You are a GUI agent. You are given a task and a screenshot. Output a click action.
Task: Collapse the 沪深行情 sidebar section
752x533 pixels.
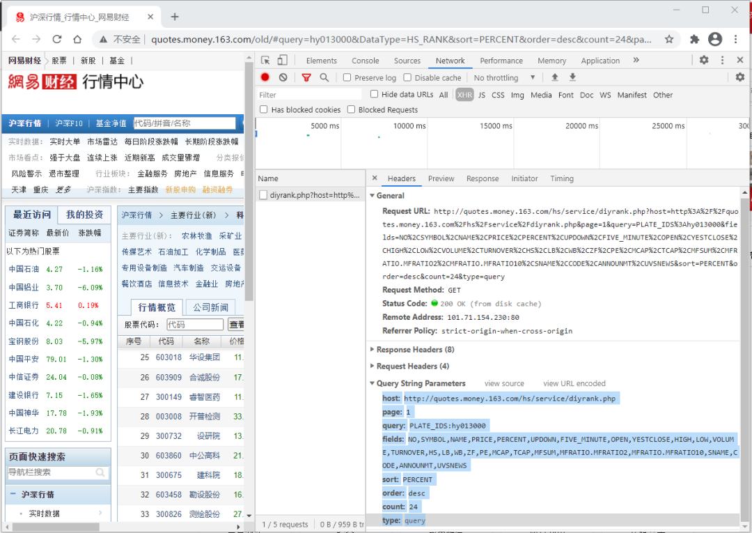tap(13, 494)
